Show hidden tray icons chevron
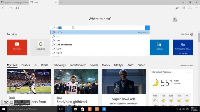This screenshot has width=200, height=112. click(177, 109)
